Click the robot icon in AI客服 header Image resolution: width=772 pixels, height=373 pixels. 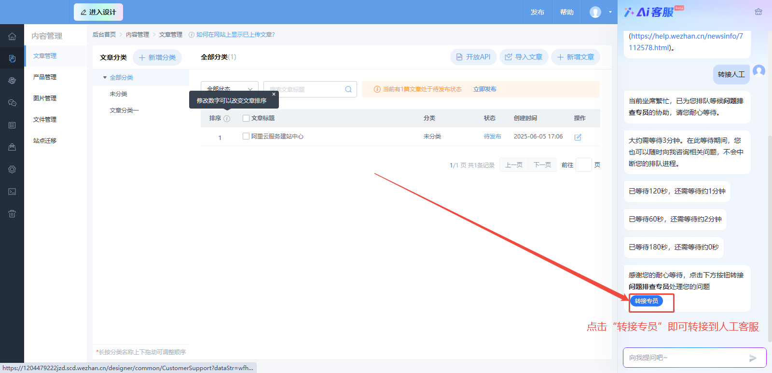(x=758, y=12)
